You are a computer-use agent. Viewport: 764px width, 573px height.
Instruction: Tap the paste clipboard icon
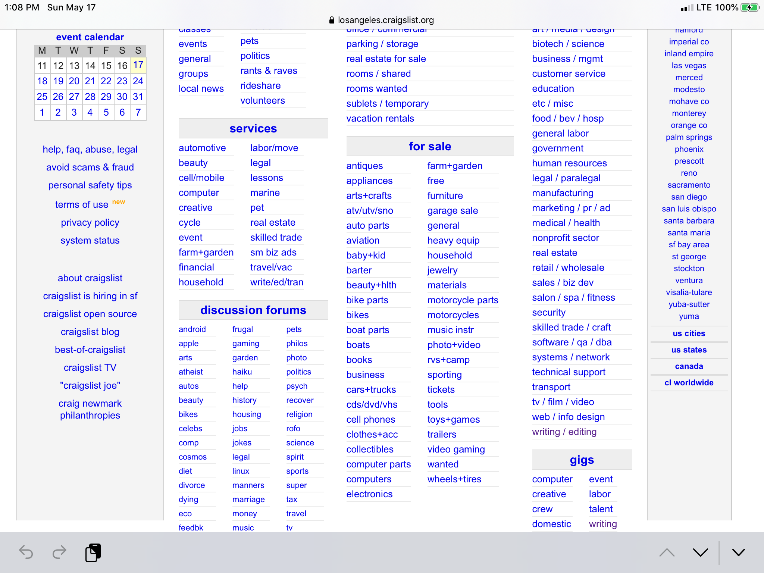click(x=93, y=552)
